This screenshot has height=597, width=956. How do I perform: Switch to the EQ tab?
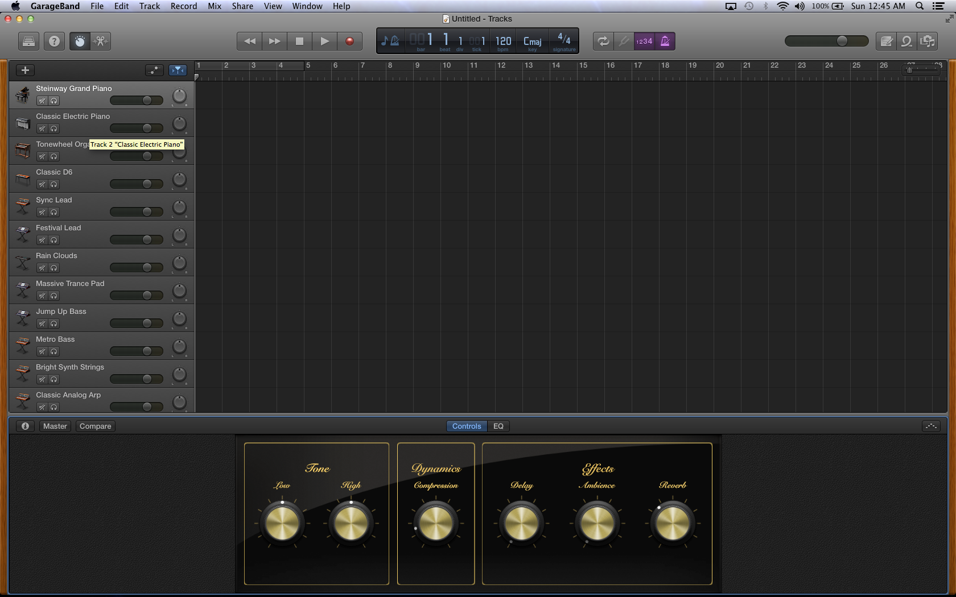coord(498,426)
